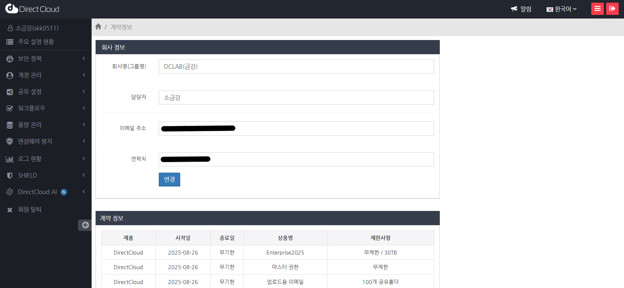Expand the 용량 관리 chevron
Image resolution: width=624 pixels, height=288 pixels.
[x=84, y=125]
